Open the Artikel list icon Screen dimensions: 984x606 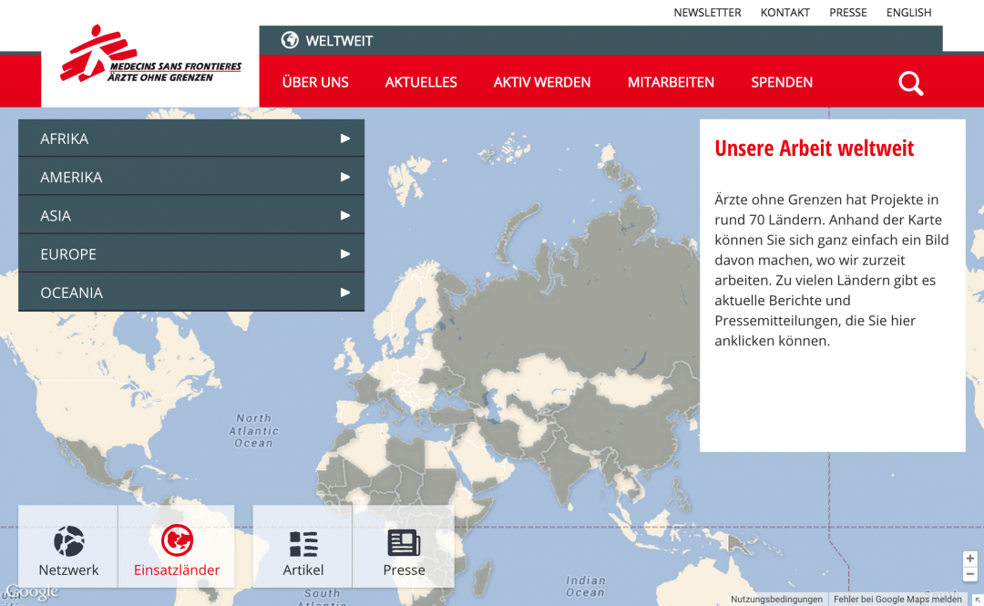pyautogui.click(x=303, y=543)
